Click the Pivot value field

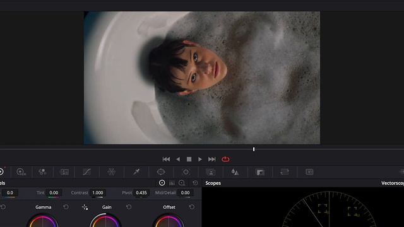pyautogui.click(x=141, y=193)
